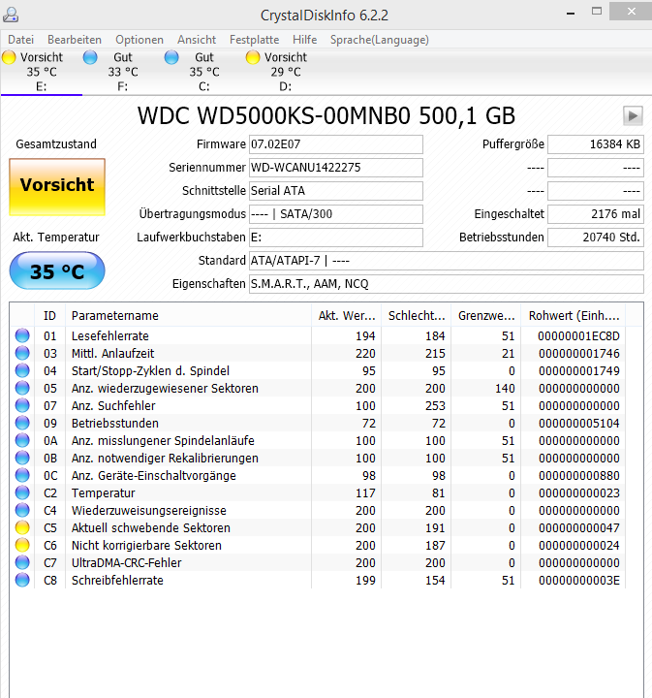This screenshot has height=698, width=652.
Task: Click the Eigenschaften field S.M.A.R.T., AAM, NCQ
Action: [x=446, y=284]
